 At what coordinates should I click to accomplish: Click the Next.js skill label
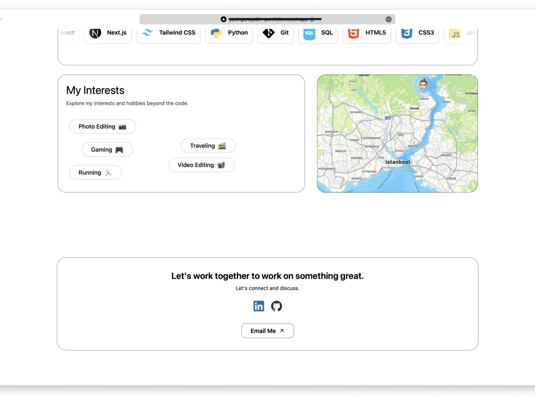117,33
